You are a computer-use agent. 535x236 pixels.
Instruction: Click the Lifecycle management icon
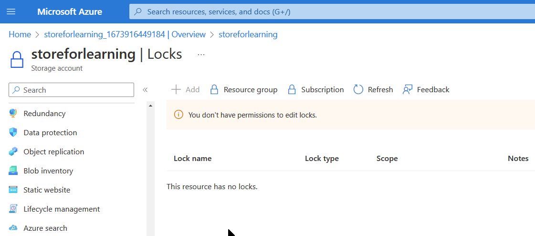tap(13, 209)
